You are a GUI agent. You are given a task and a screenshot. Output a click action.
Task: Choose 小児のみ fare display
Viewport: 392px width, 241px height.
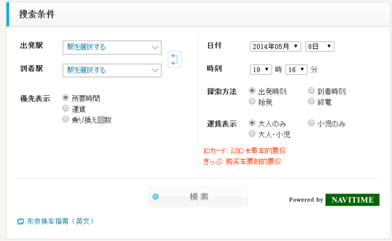(311, 123)
